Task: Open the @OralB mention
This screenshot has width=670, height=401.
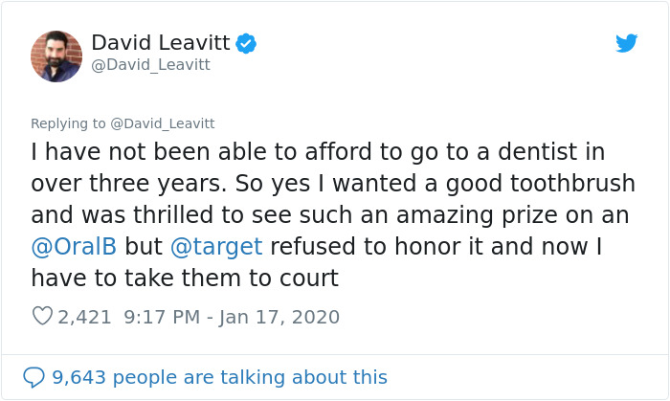Action: pos(74,246)
